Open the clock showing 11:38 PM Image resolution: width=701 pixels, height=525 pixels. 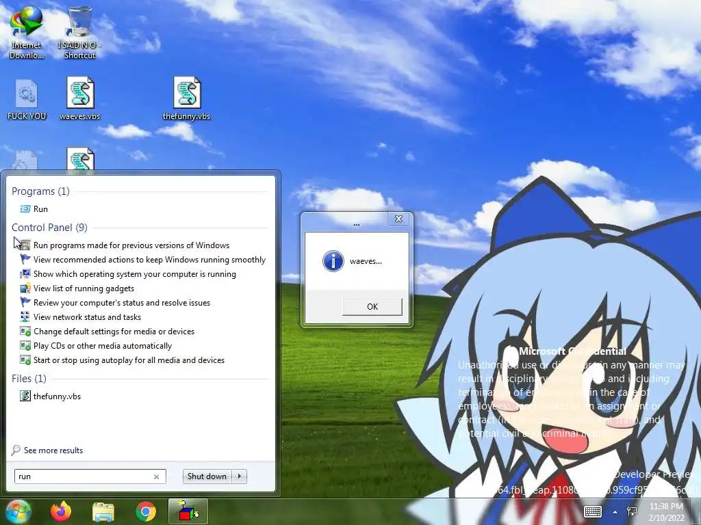tap(666, 512)
